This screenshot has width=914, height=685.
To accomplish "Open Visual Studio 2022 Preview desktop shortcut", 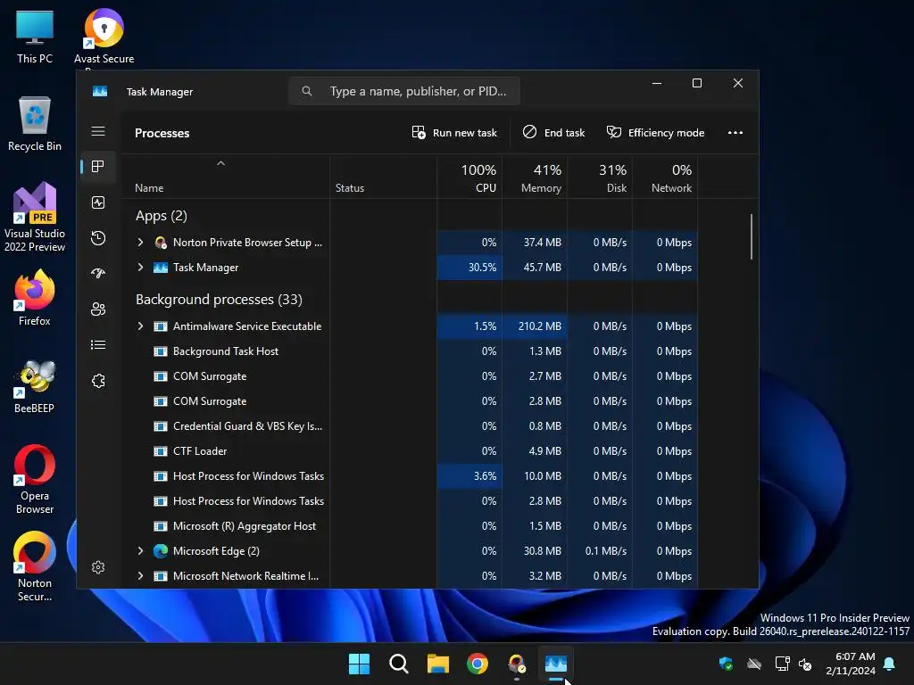I will pyautogui.click(x=35, y=217).
